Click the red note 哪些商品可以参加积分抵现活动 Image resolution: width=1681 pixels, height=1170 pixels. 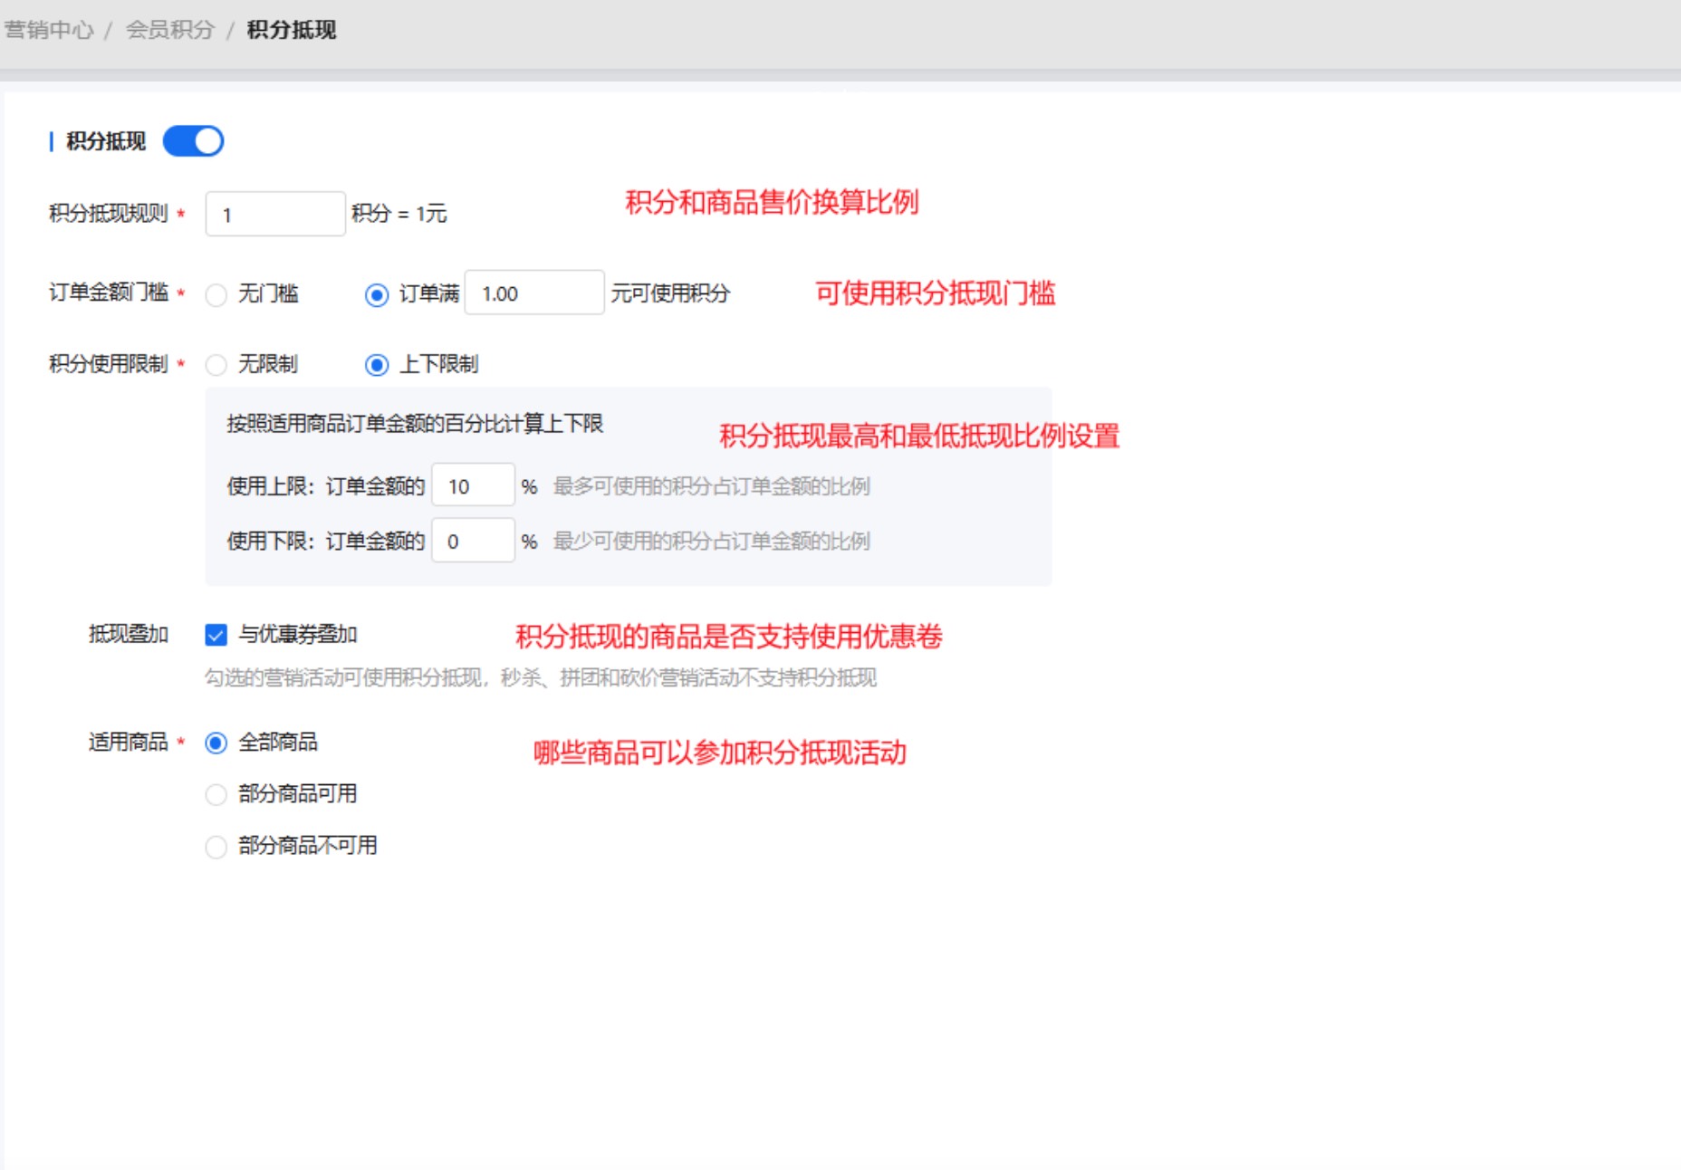click(x=719, y=753)
